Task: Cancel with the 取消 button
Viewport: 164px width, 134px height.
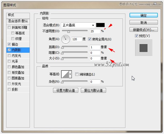Action: [143, 22]
